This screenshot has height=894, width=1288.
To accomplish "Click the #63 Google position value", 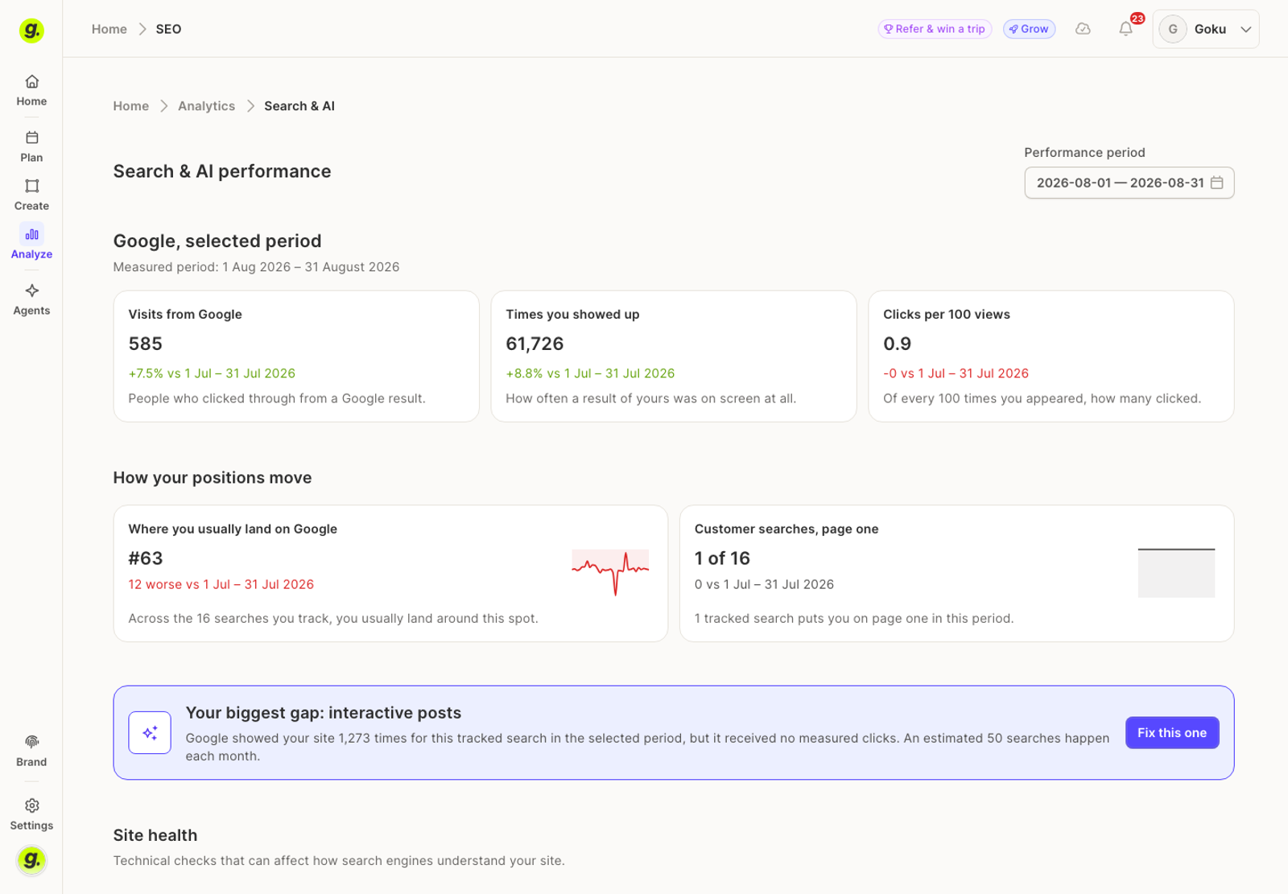I will (x=146, y=558).
